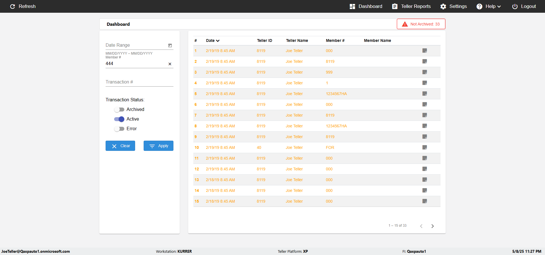Click the Transaction # input field
545x255 pixels.
pyautogui.click(x=139, y=82)
